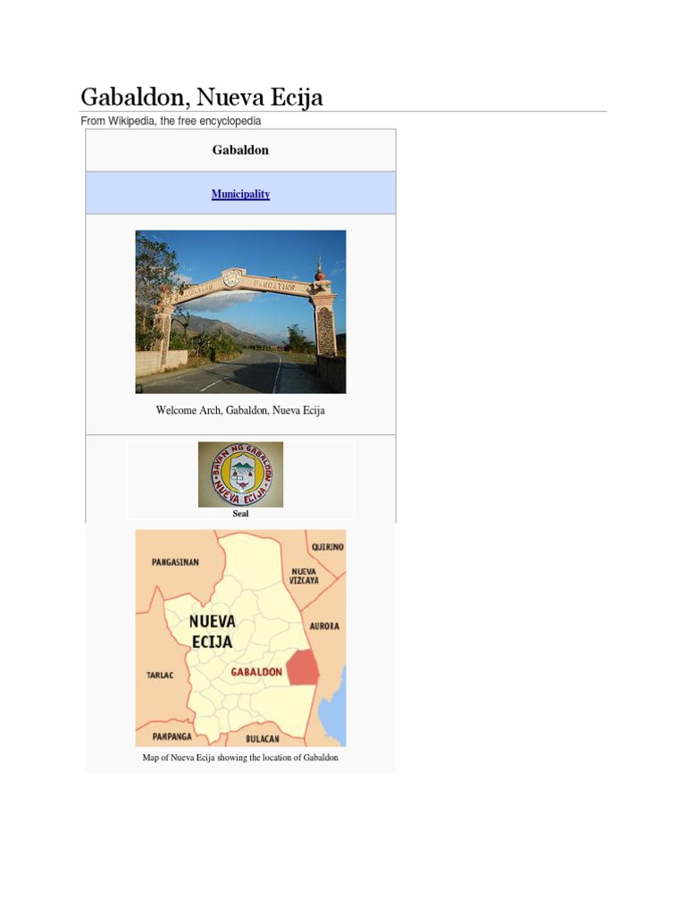Open the Nueva Ecija location map
Screen dimensions: 686x915
point(240,638)
